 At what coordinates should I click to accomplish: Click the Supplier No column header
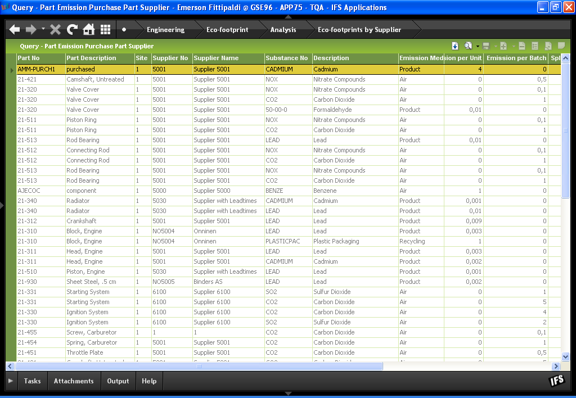(172, 58)
